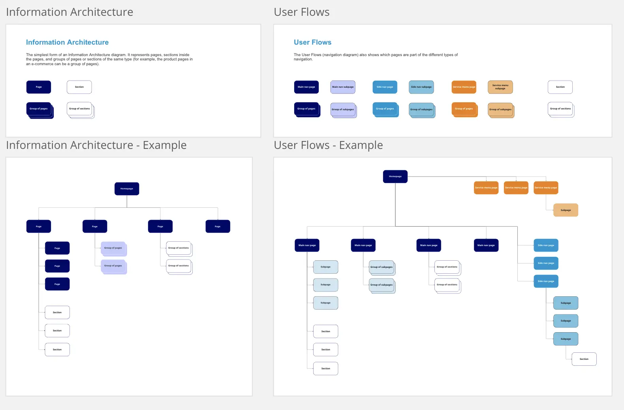Image resolution: width=624 pixels, height=410 pixels.
Task: Click the User Flows blue heading text
Action: [312, 42]
